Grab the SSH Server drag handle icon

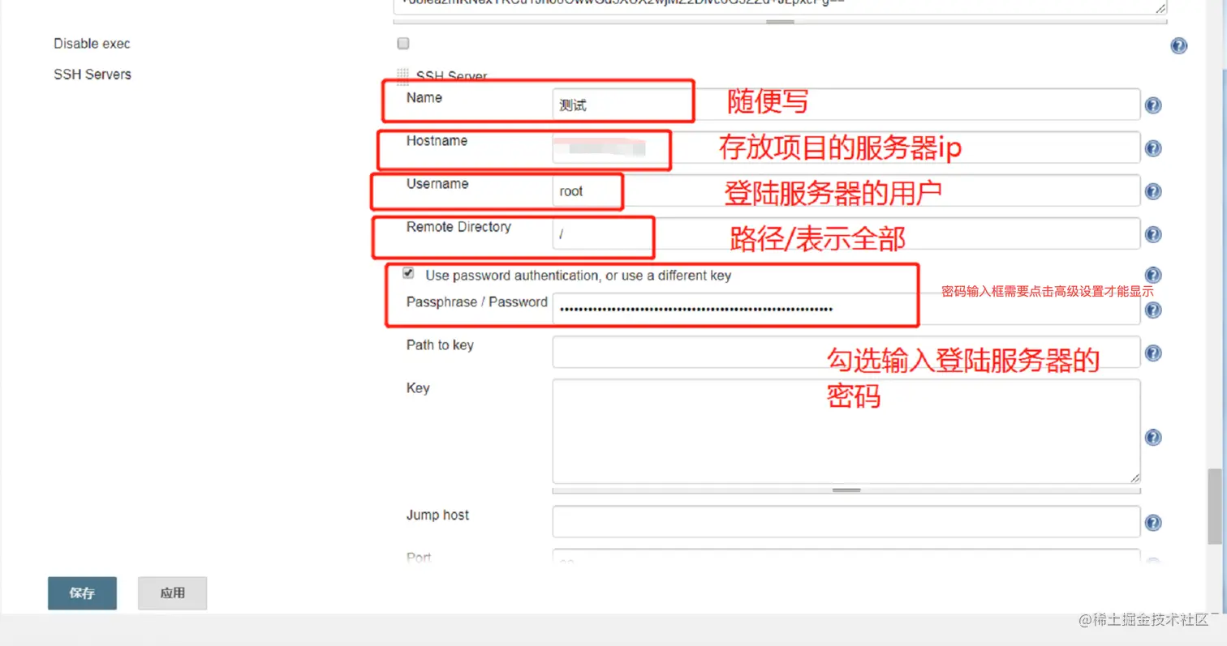pyautogui.click(x=403, y=76)
